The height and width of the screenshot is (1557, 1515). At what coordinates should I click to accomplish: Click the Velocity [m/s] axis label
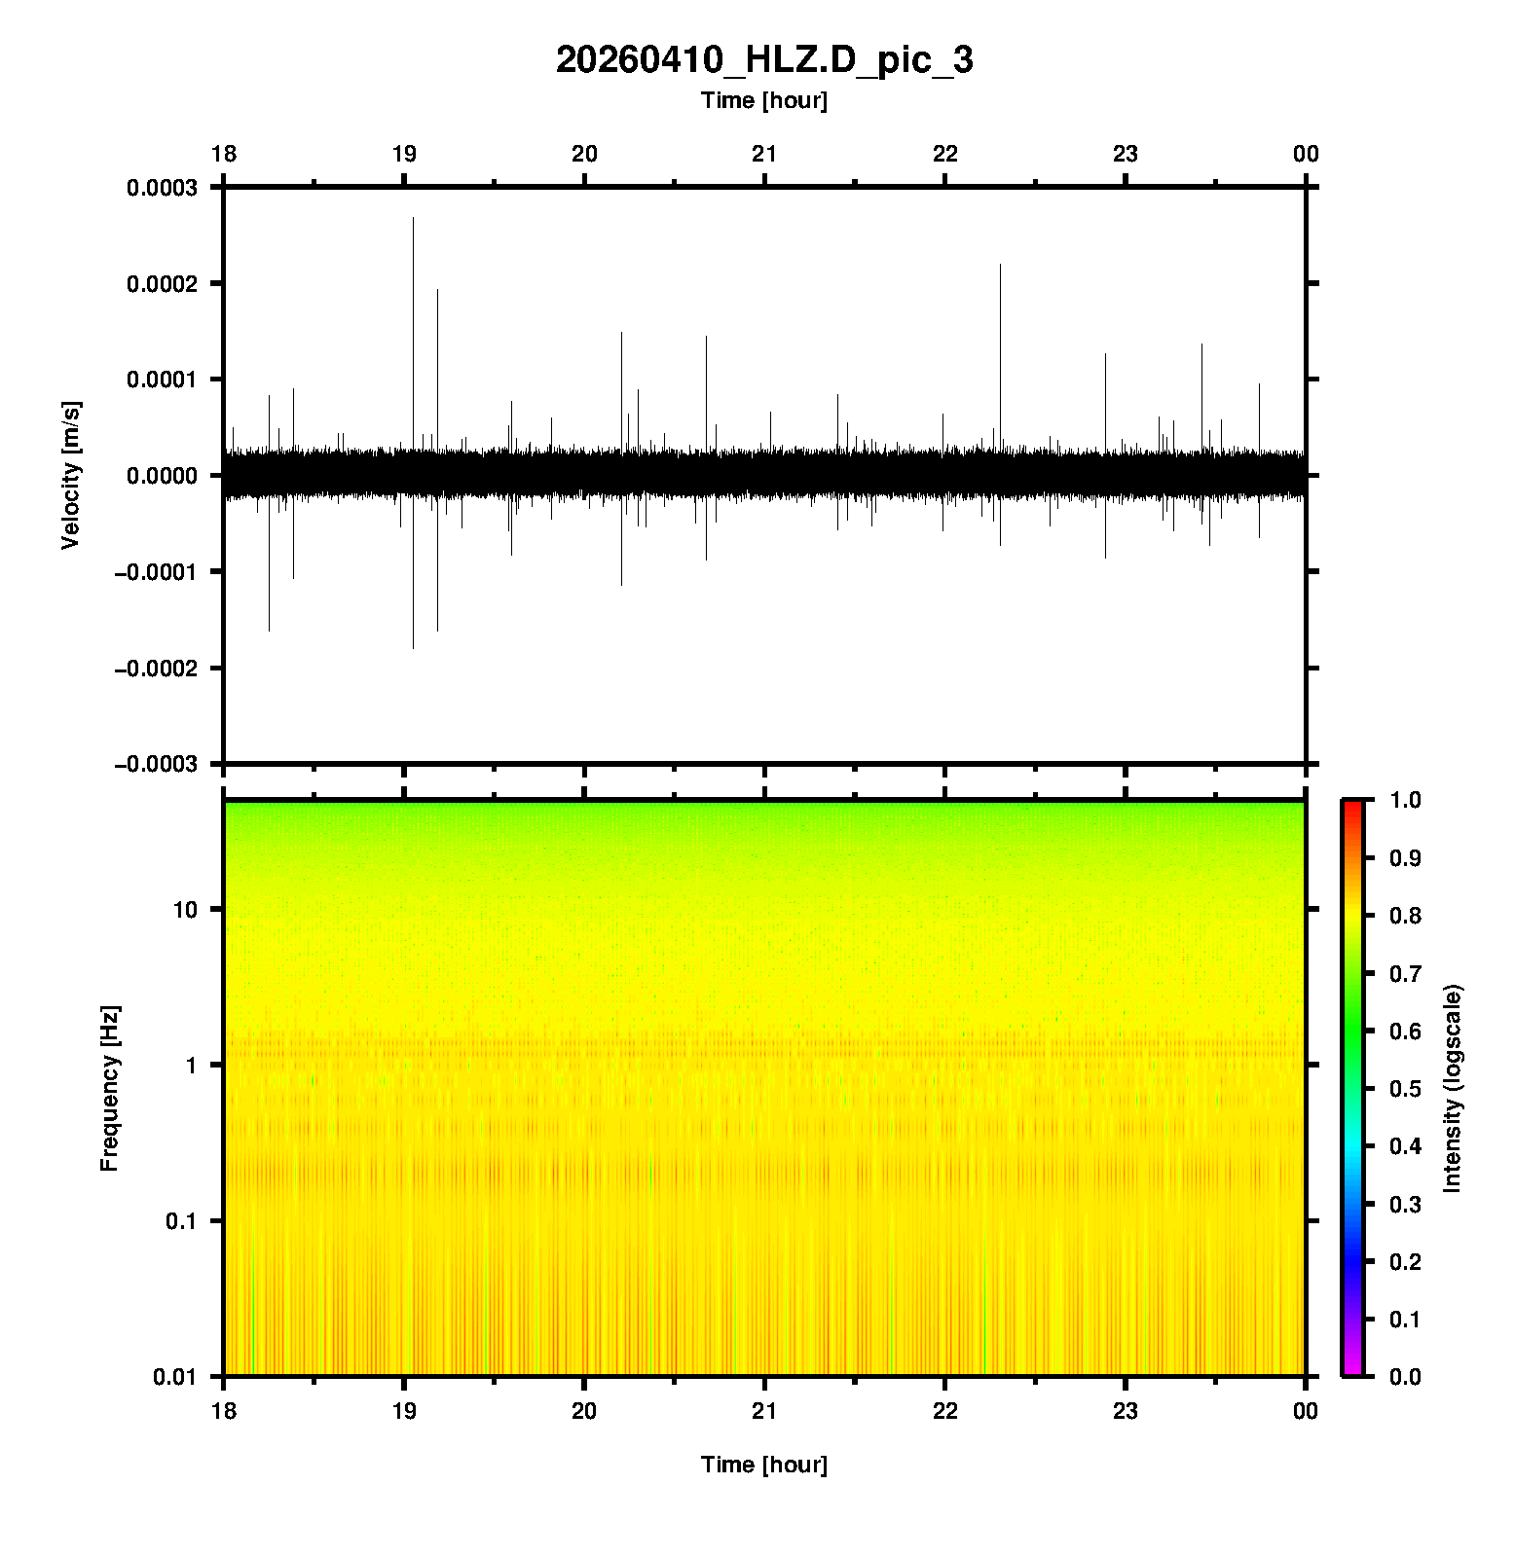(71, 475)
